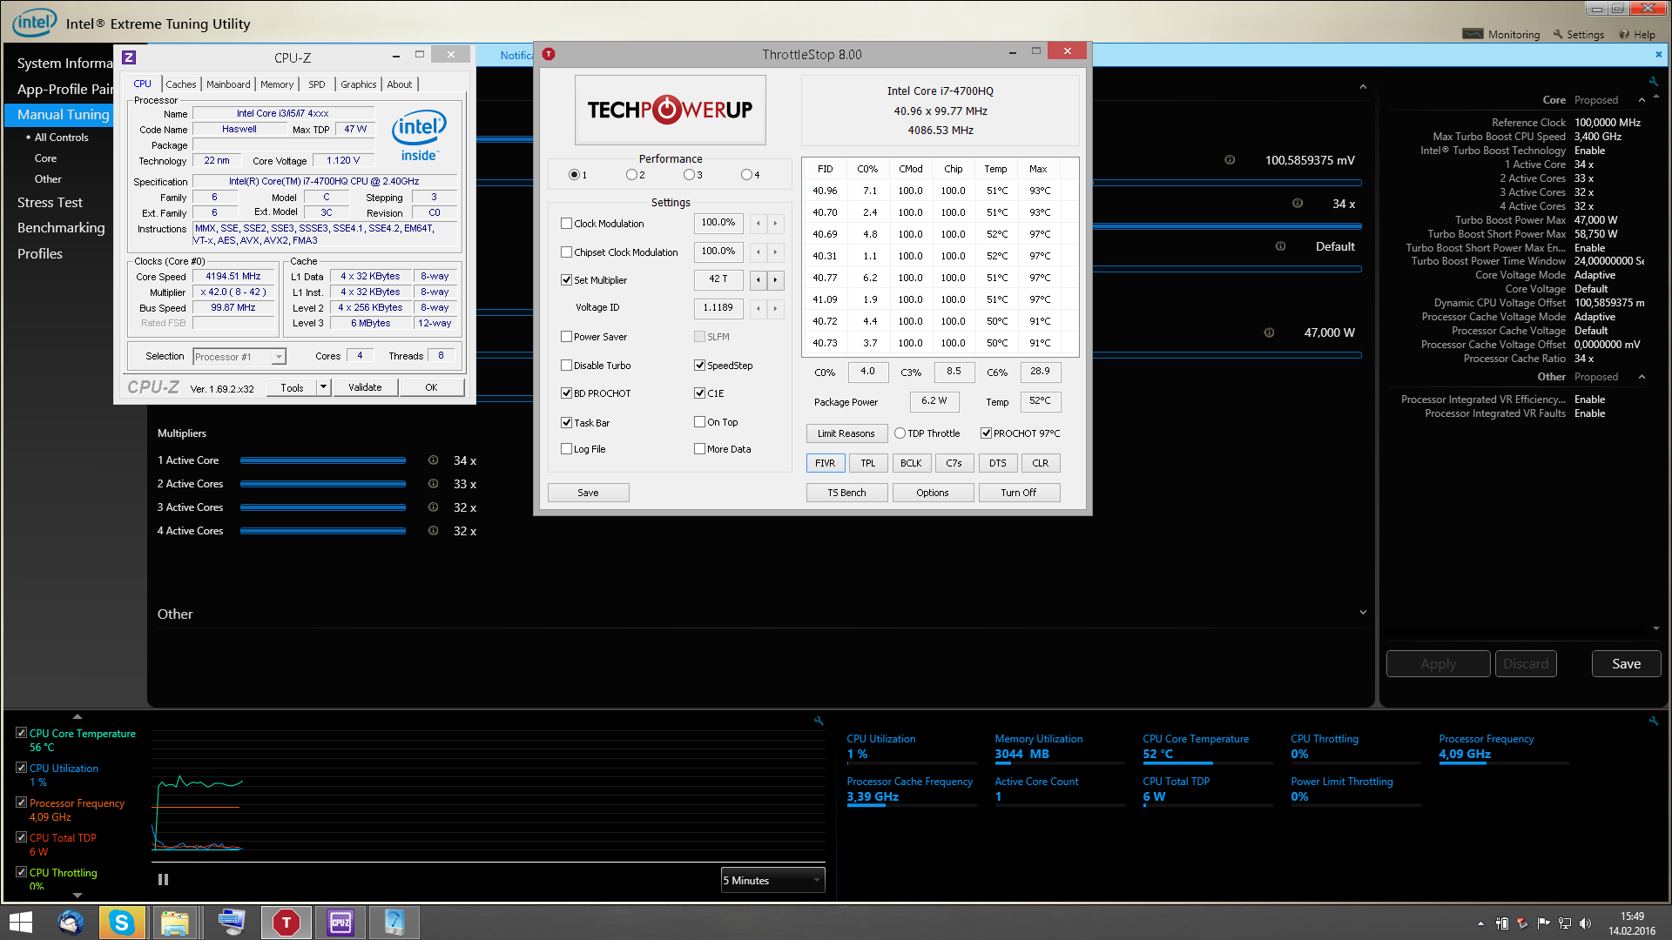Enable Clock Modulation checkbox
The height and width of the screenshot is (940, 1672).
(x=566, y=224)
